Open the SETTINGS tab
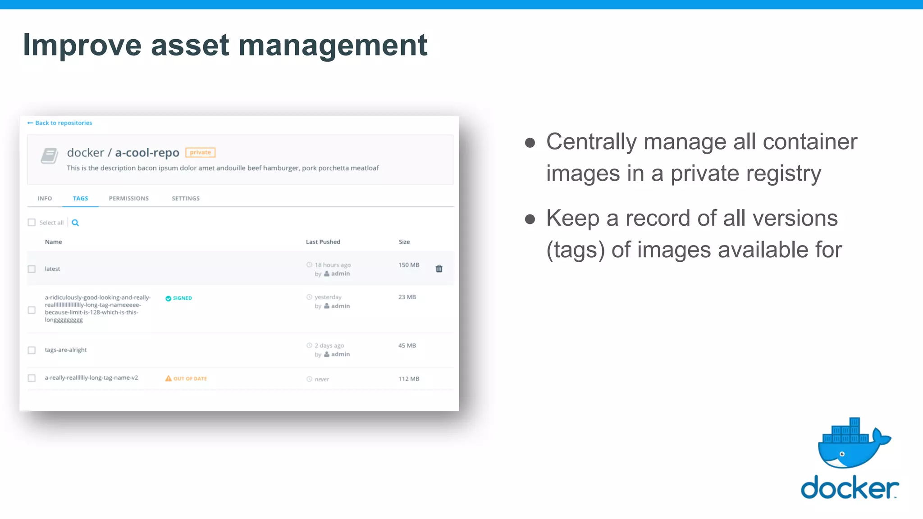Viewport: 923px width, 519px height. [x=185, y=198]
